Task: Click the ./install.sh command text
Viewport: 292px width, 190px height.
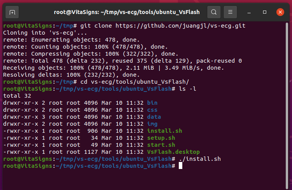Action: click(199, 159)
